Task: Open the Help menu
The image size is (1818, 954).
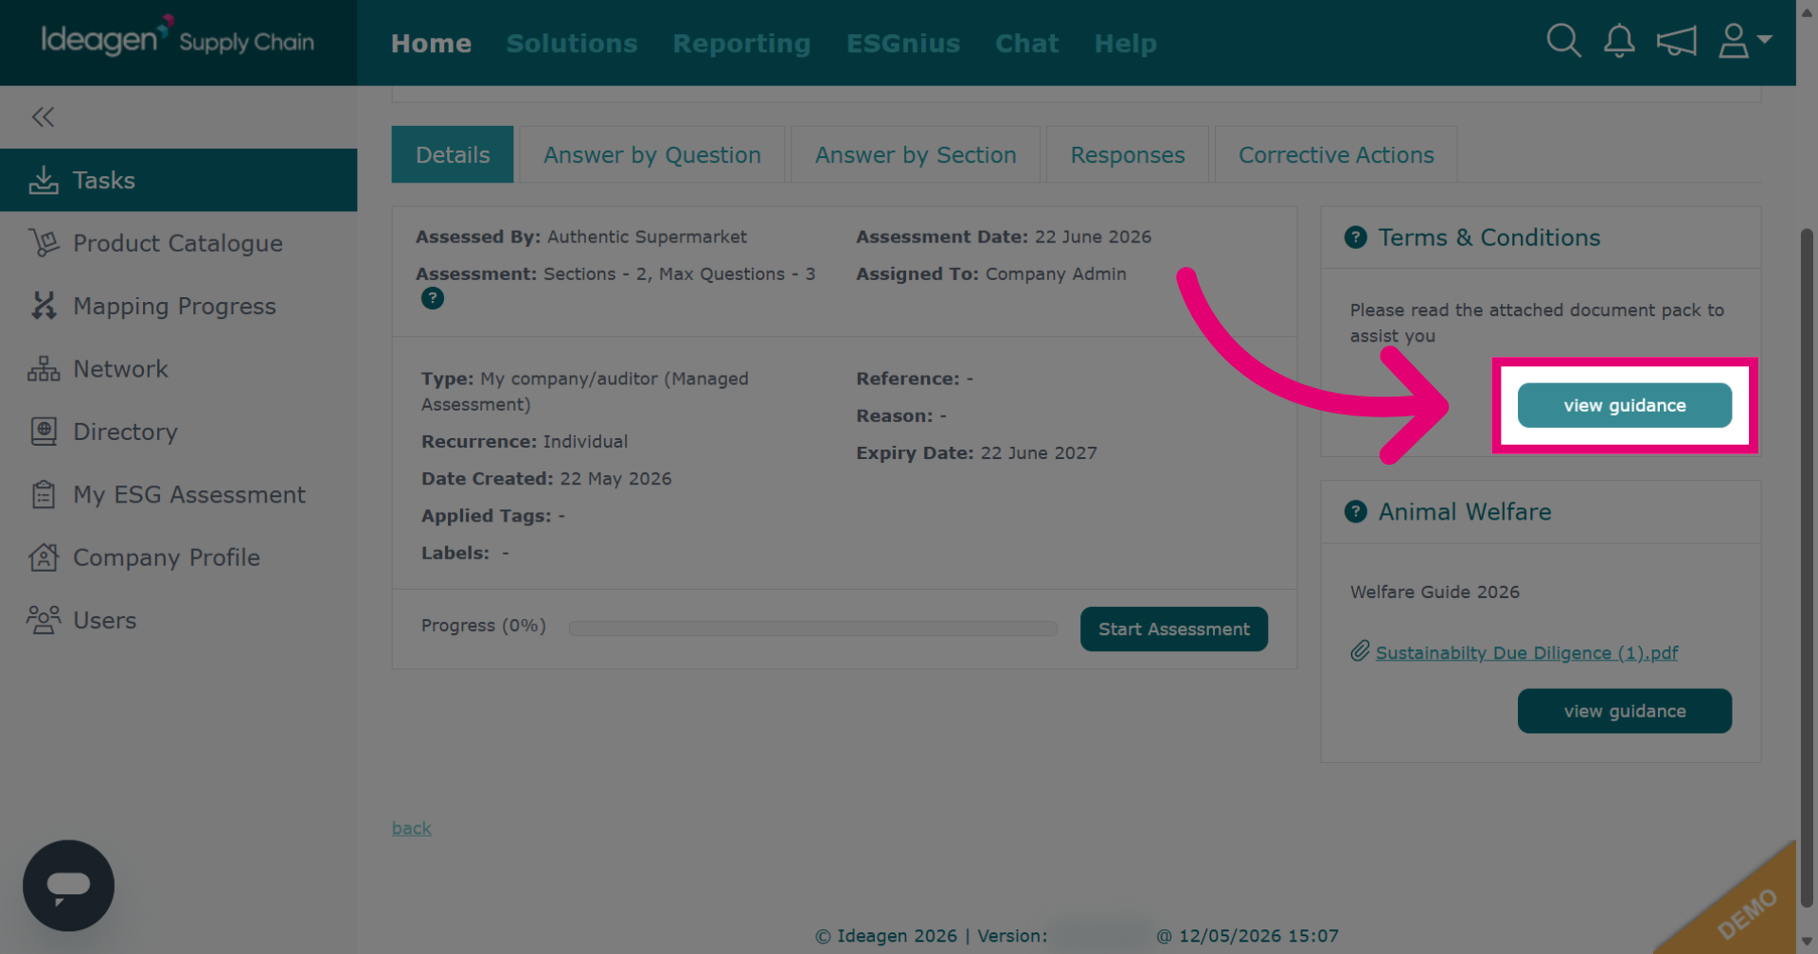Action: pos(1125,44)
